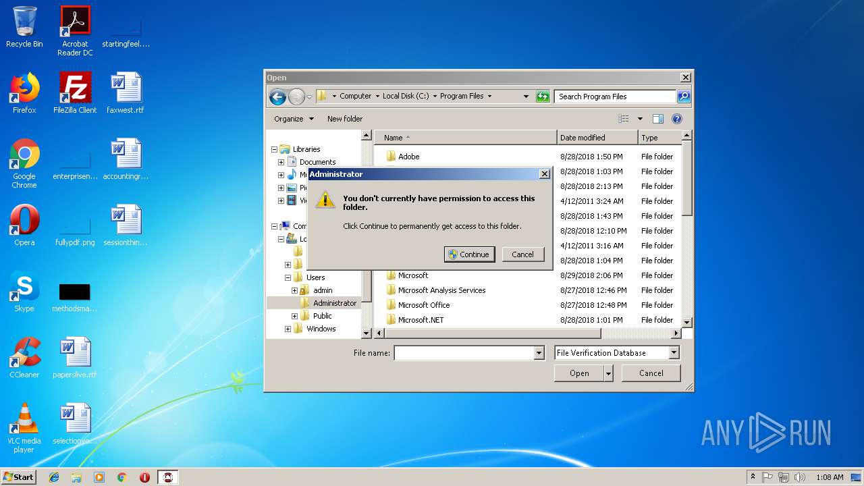Collapse the Libraries tree node
This screenshot has height=486, width=864.
(275, 149)
